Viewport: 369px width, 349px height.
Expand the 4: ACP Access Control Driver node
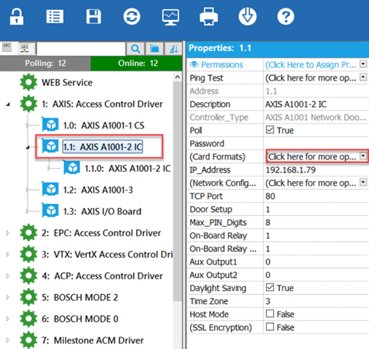(8, 275)
